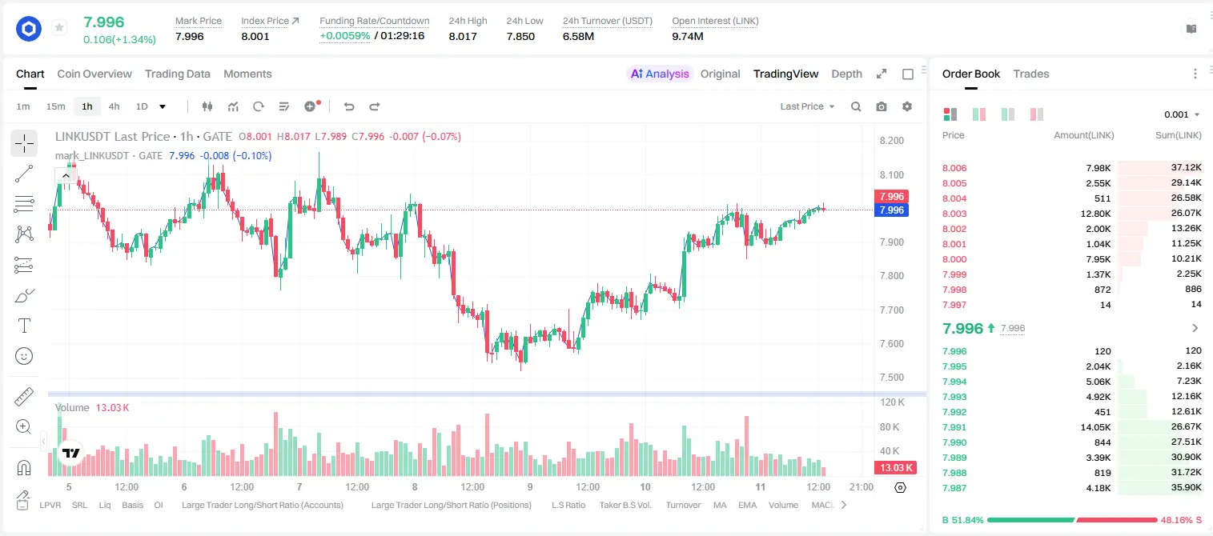Open the Coin Overview tab

94,74
